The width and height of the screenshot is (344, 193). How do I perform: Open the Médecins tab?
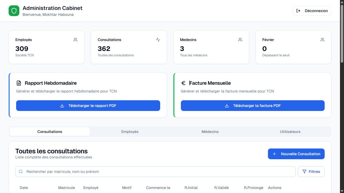coord(210,132)
